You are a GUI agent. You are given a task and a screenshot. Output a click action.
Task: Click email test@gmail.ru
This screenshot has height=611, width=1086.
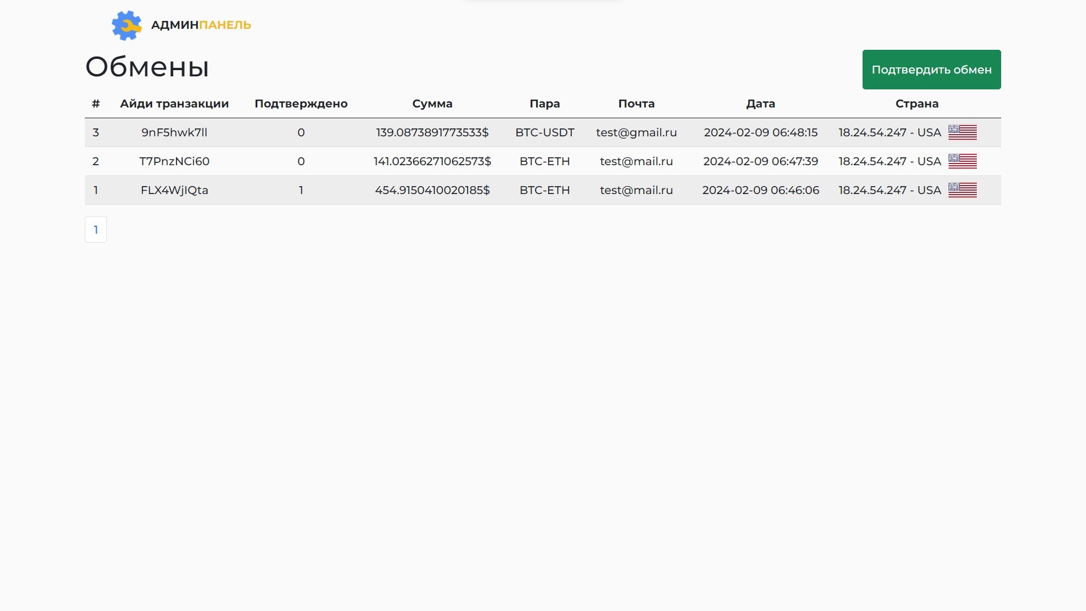coord(636,132)
